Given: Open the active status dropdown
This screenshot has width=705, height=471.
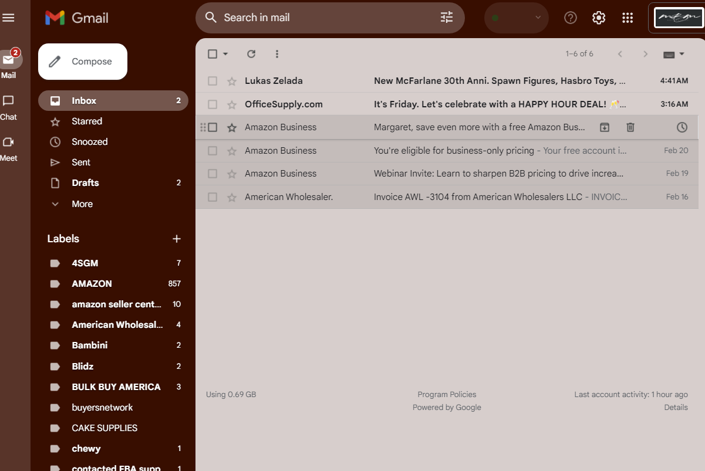Looking at the screenshot, I should [517, 18].
